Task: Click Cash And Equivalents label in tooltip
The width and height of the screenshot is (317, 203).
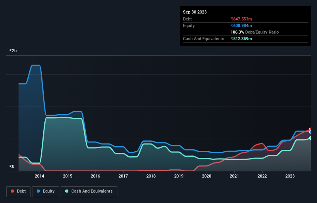Action: point(203,39)
